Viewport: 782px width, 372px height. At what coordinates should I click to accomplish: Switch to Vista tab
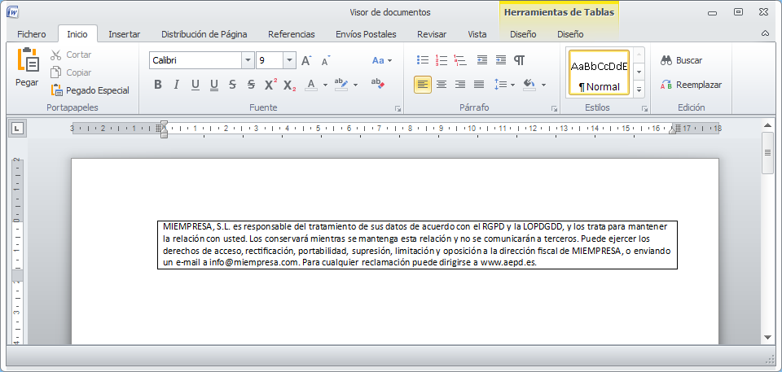477,34
